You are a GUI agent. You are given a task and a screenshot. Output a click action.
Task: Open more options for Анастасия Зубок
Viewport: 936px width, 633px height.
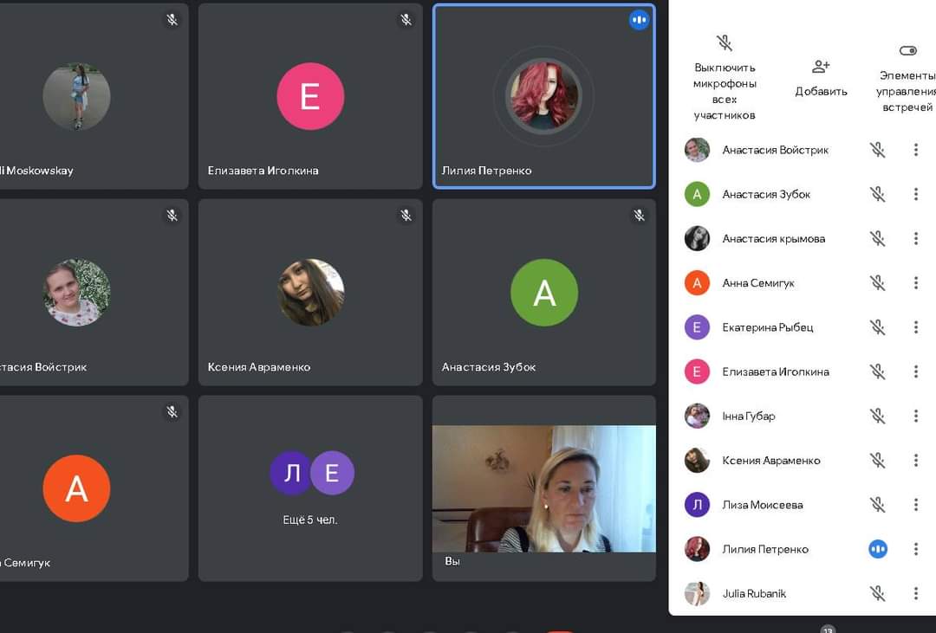point(915,194)
